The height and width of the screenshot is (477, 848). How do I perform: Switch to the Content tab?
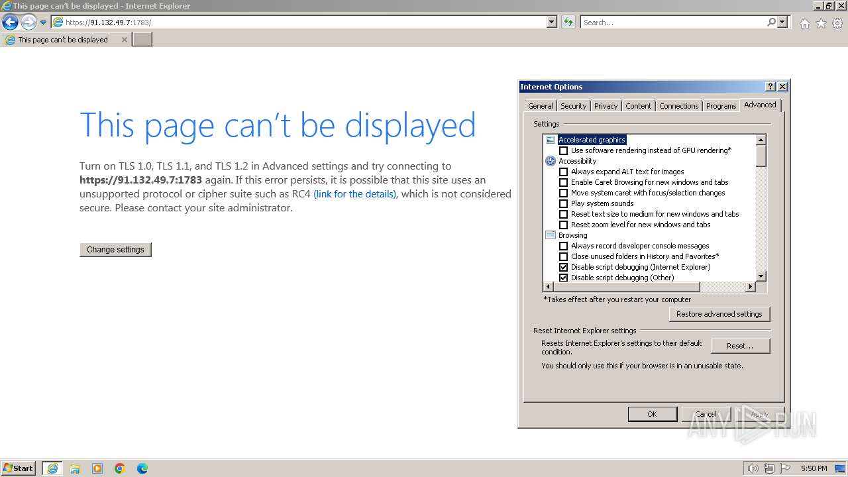[638, 106]
